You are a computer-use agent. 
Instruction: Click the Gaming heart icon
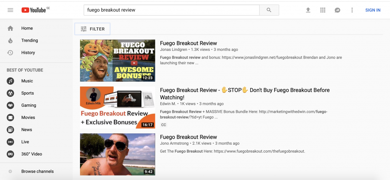point(10,105)
